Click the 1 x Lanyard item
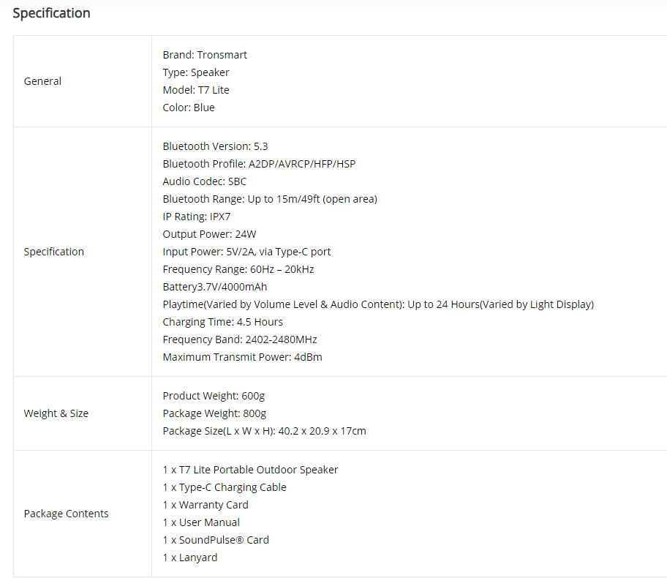The height and width of the screenshot is (578, 667). click(x=189, y=558)
